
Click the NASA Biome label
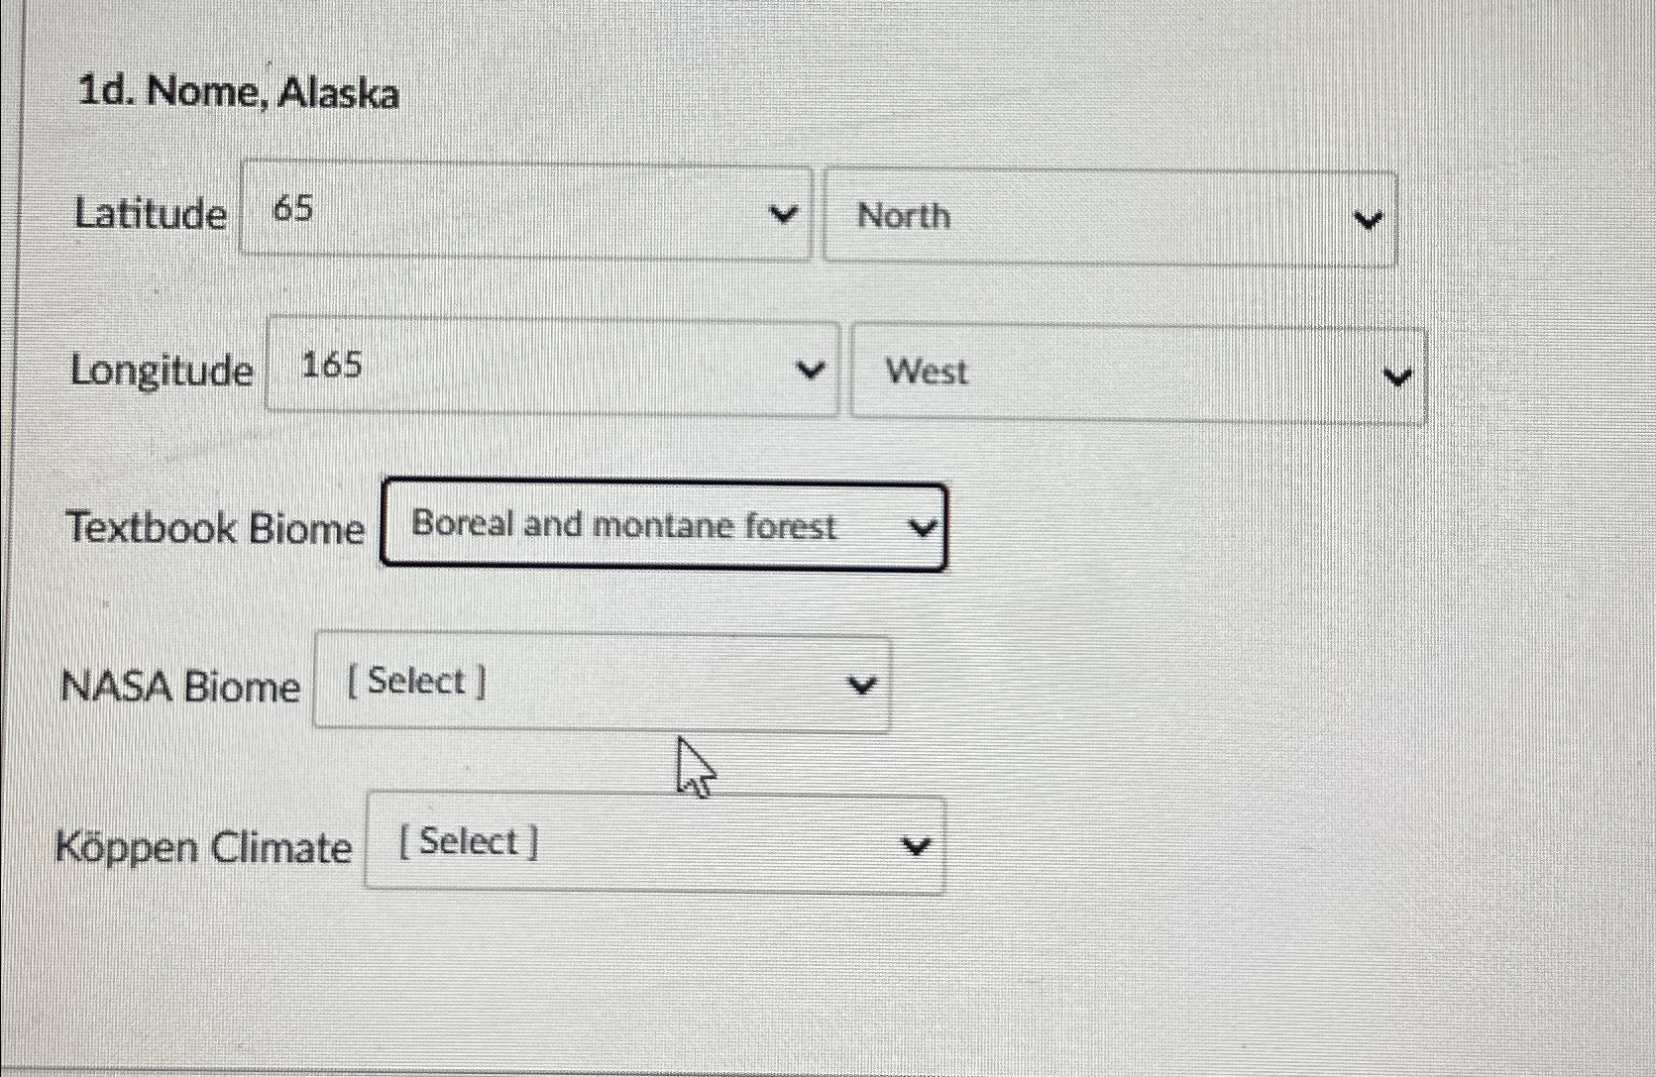[x=181, y=686]
